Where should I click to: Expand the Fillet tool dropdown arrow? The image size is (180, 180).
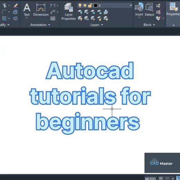point(9,12)
